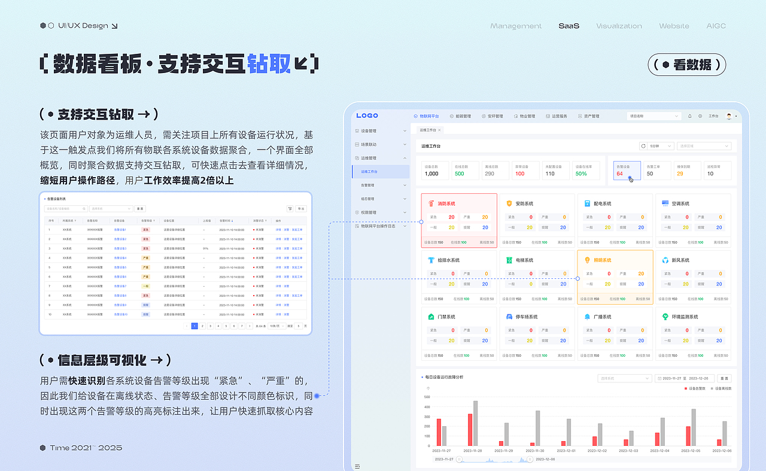766x471 pixels.
Task: Open the notification bell in the top bar
Action: (689, 116)
